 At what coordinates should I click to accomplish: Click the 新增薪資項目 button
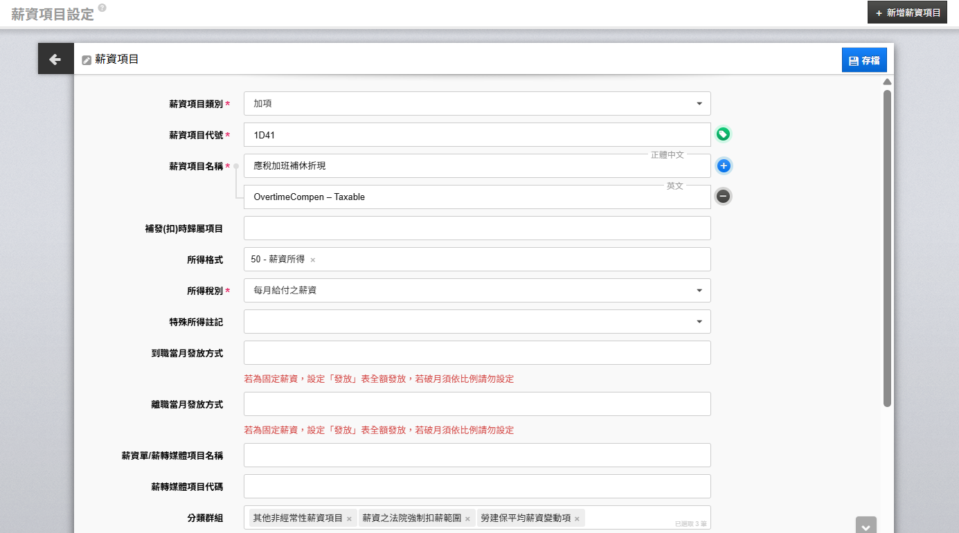[x=906, y=12]
